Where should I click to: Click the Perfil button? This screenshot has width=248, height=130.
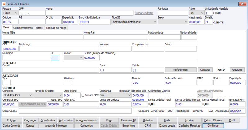pos(232,120)
